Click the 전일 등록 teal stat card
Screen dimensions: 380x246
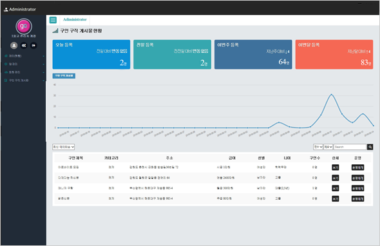point(172,55)
